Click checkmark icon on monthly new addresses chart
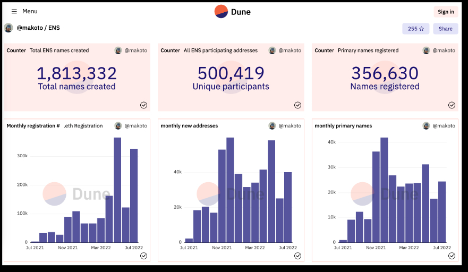The width and height of the screenshot is (468, 272). click(x=297, y=256)
